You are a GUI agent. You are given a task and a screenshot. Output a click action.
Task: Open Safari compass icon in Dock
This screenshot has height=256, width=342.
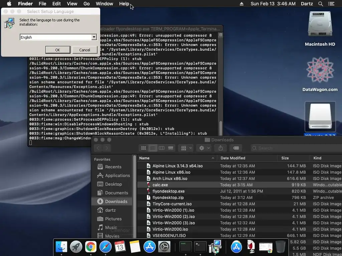(x=105, y=247)
